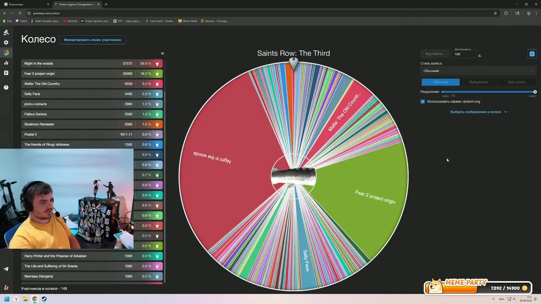
Task: Click the Разделение slider handle
Action: (x=535, y=92)
